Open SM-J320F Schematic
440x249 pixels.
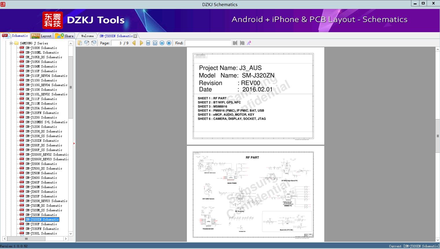(x=41, y=196)
